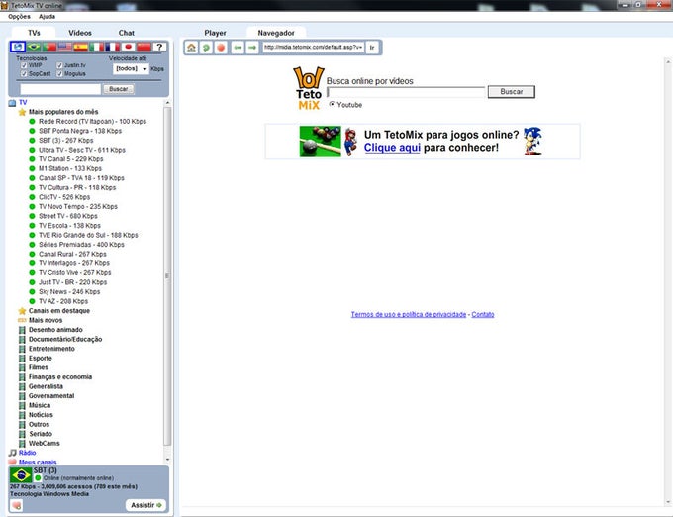
Task: Click the TV icon at tree root
Action: pyautogui.click(x=13, y=103)
